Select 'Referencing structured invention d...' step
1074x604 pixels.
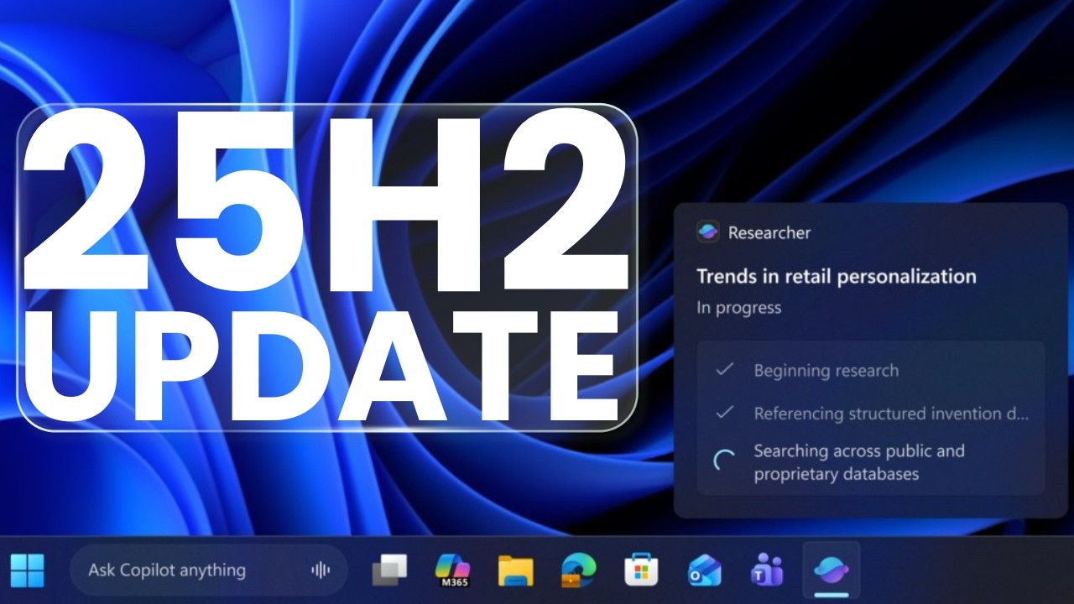(x=891, y=414)
